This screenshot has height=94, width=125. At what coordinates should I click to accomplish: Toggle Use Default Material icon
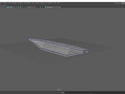coord(10,7)
